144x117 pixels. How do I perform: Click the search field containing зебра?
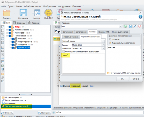point(100,113)
